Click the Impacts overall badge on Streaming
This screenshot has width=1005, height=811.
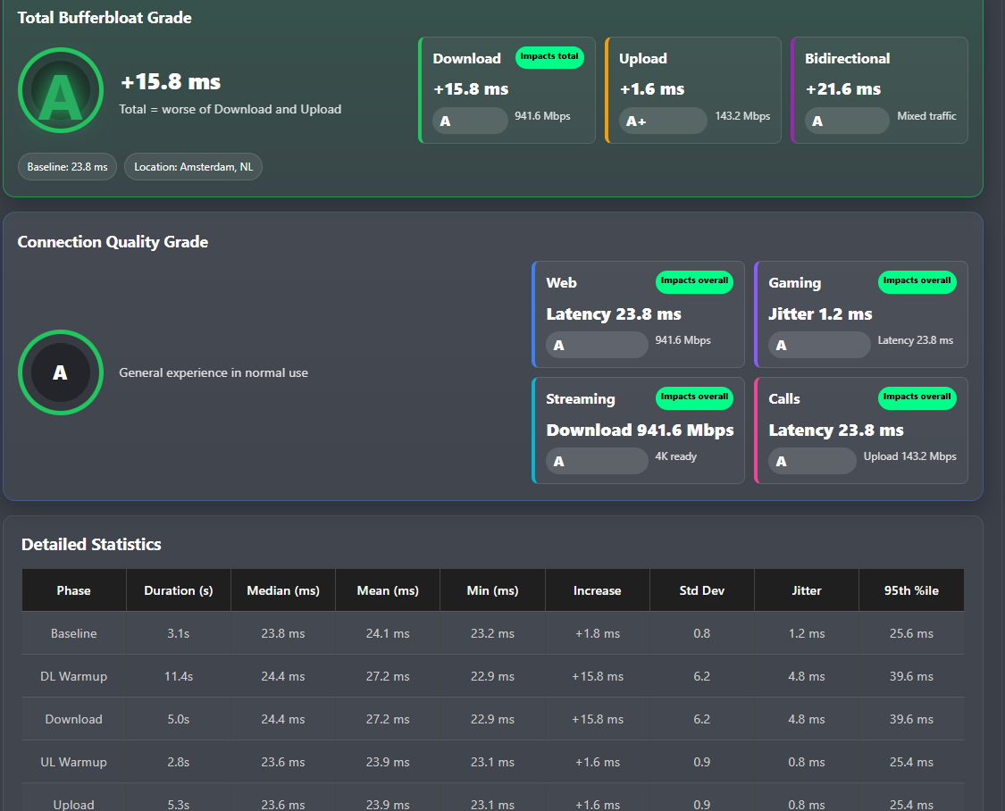tap(694, 397)
